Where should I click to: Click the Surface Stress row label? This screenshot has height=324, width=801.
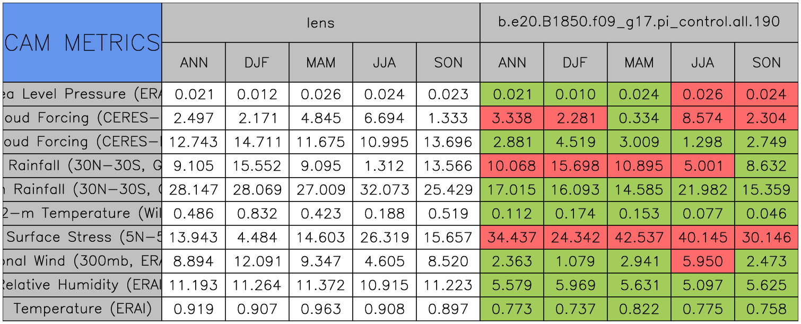pyautogui.click(x=82, y=238)
